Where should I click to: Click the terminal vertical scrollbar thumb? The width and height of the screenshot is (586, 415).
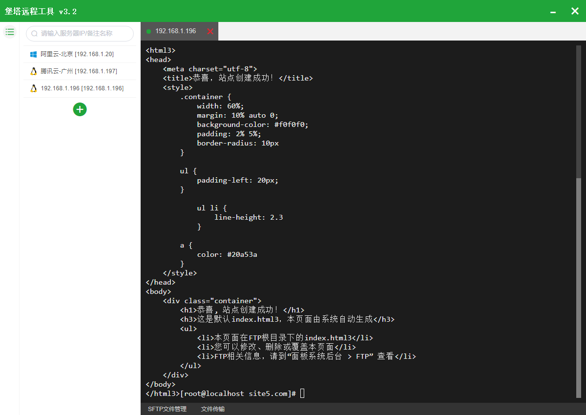pyautogui.click(x=579, y=288)
